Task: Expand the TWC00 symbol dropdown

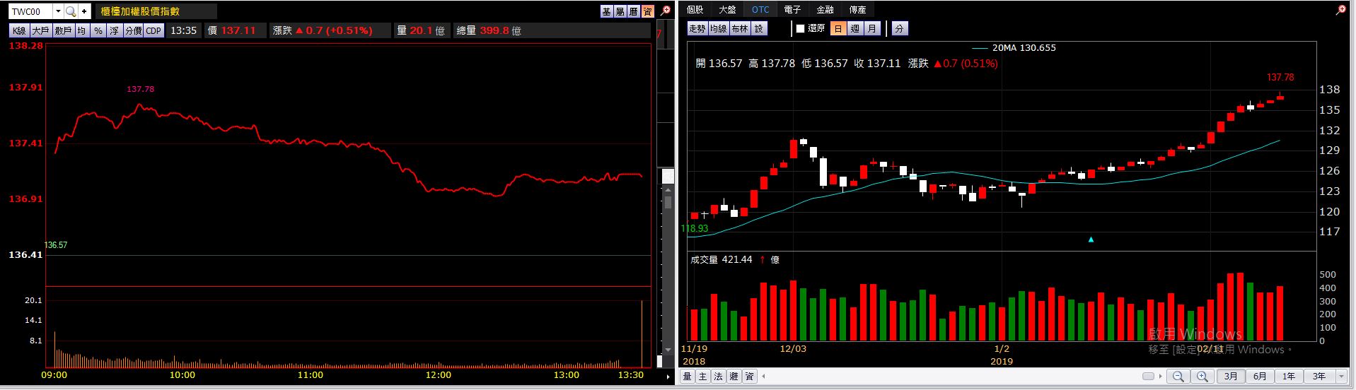Action: [58, 11]
